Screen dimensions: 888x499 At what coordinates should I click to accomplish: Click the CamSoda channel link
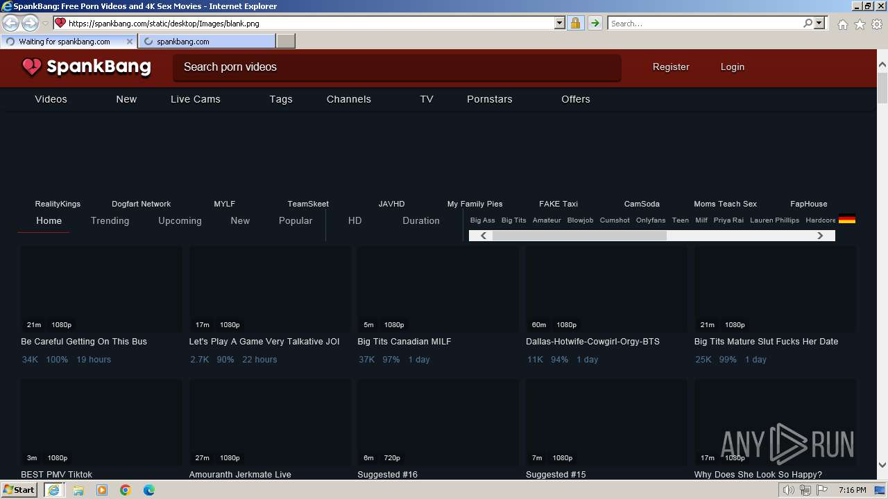point(642,204)
